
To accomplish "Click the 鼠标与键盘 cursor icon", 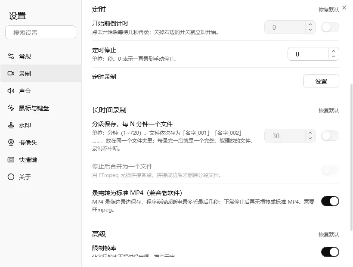I will click(11, 108).
